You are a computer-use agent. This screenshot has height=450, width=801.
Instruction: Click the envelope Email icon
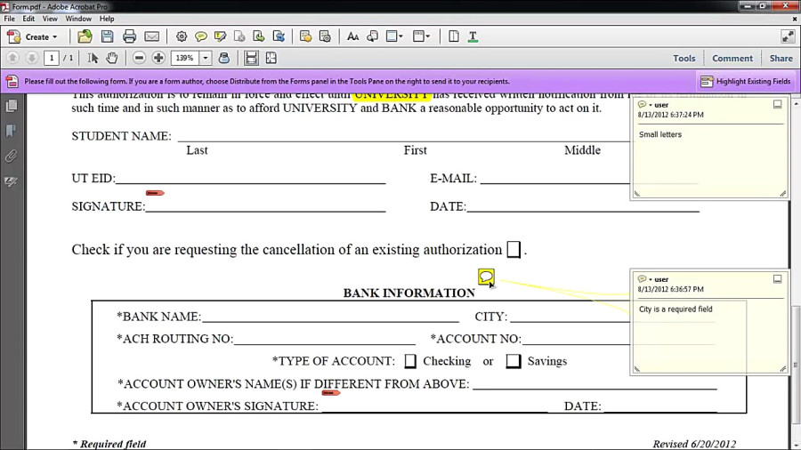point(151,36)
